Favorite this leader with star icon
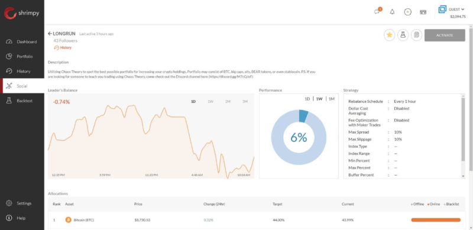The height and width of the screenshot is (230, 473). click(389, 35)
